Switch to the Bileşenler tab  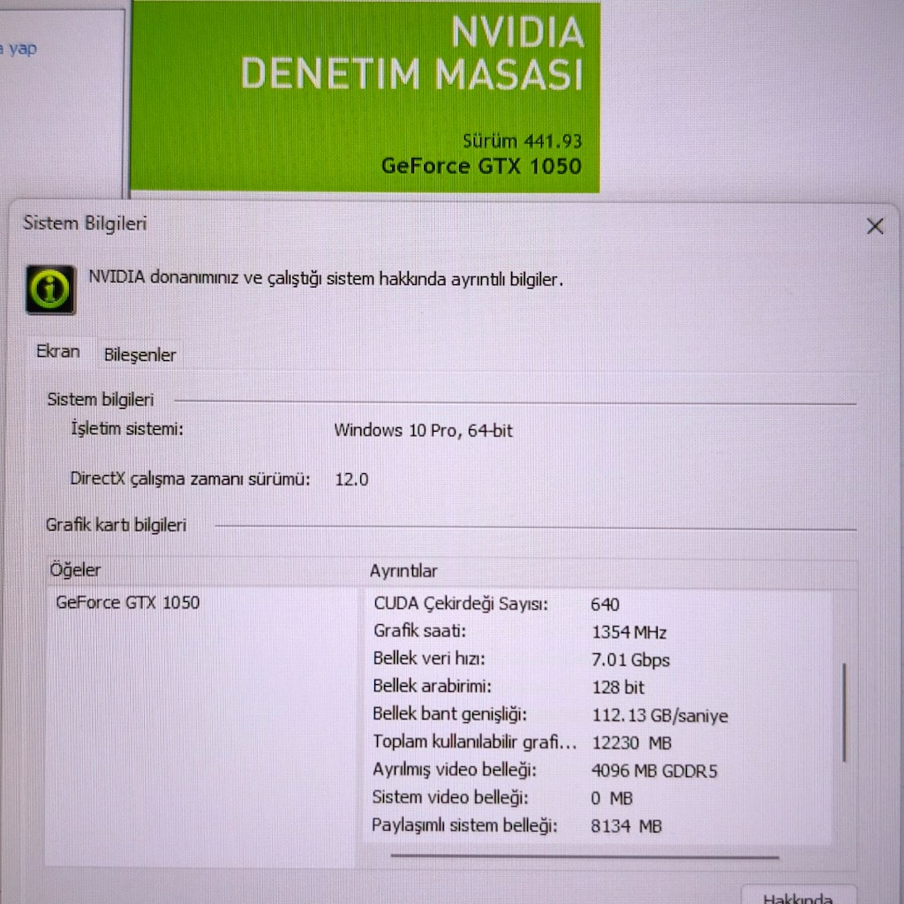140,355
